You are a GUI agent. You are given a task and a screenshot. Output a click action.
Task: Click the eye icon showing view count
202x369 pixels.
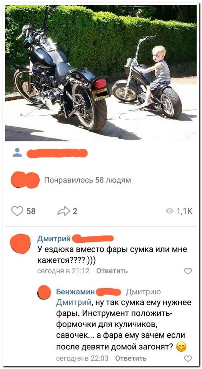point(169,211)
